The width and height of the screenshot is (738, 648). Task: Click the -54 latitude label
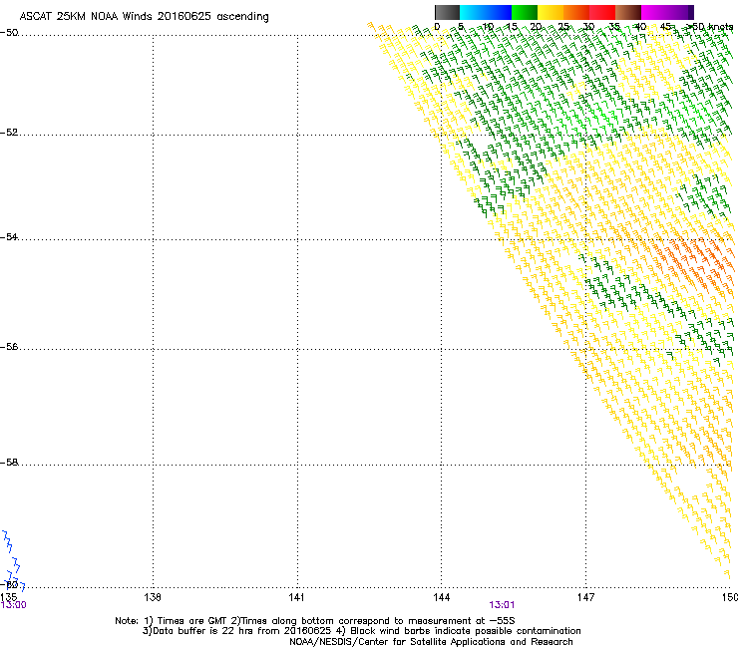[x=9, y=236]
